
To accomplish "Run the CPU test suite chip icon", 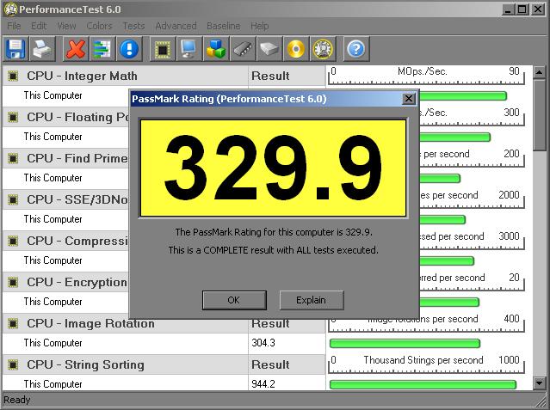I will 162,49.
